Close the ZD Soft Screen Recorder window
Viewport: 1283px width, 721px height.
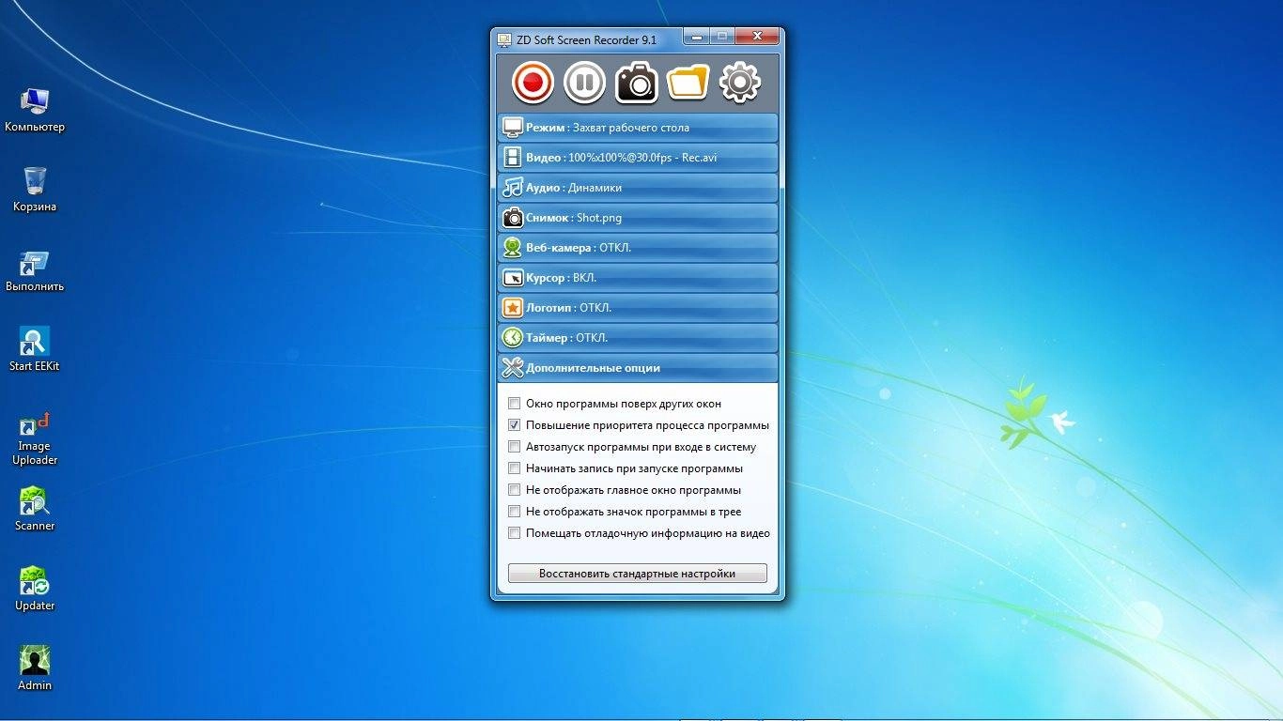pyautogui.click(x=757, y=38)
